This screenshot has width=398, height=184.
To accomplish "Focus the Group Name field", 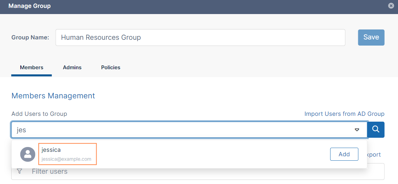I will tap(200, 37).
